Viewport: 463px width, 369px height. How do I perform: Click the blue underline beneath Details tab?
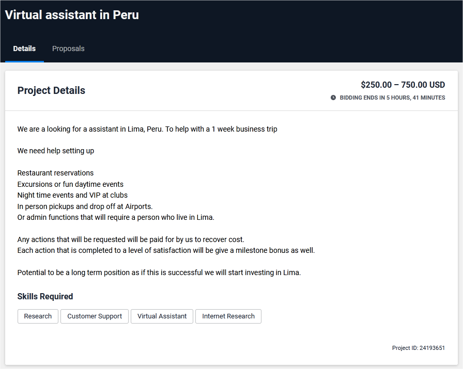point(24,60)
